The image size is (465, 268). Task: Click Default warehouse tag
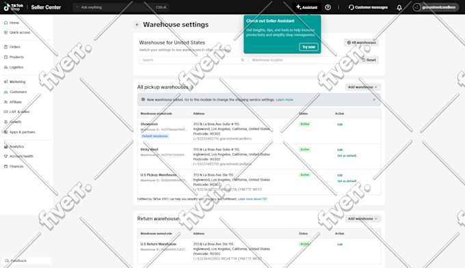[155, 136]
